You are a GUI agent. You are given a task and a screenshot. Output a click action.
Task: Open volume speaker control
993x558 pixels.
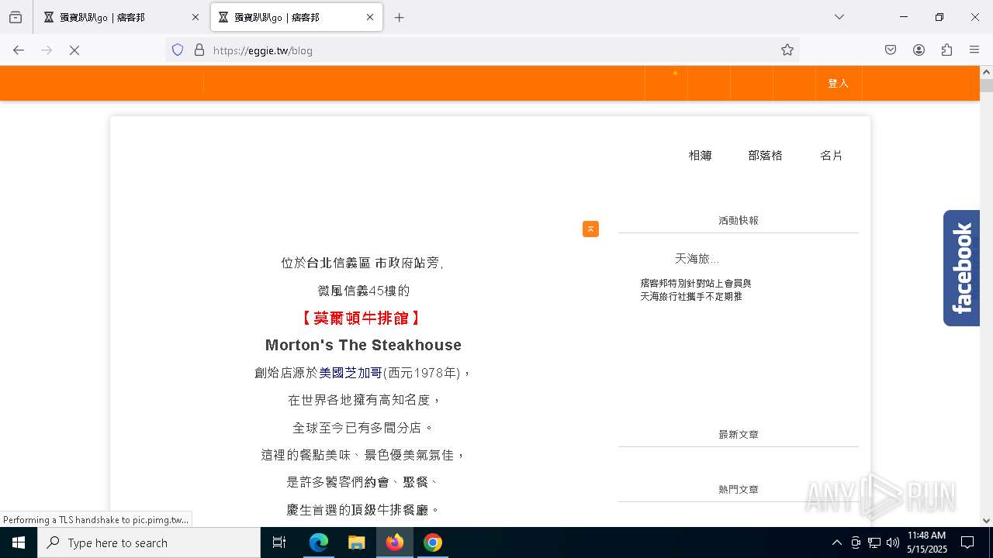click(893, 542)
